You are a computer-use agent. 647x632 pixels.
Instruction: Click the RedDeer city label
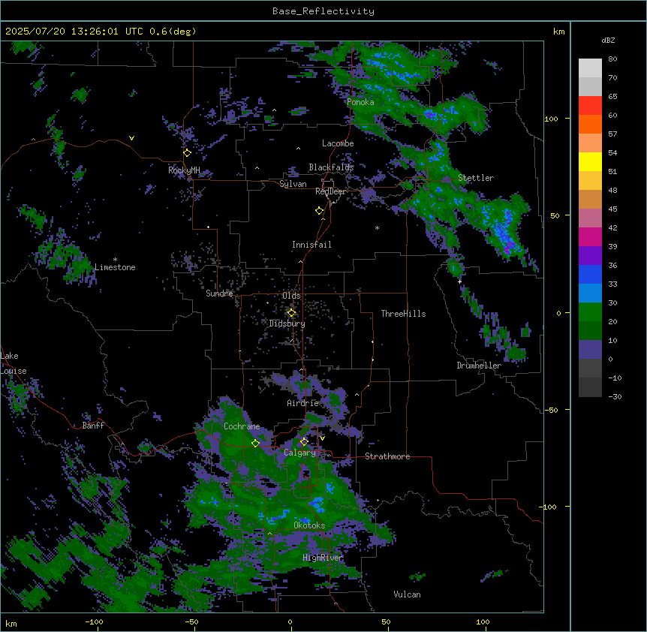(330, 191)
